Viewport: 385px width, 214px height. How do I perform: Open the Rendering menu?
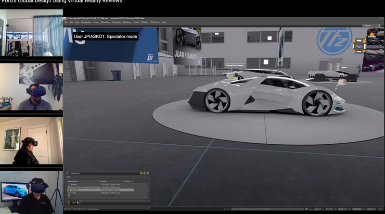tap(127, 22)
